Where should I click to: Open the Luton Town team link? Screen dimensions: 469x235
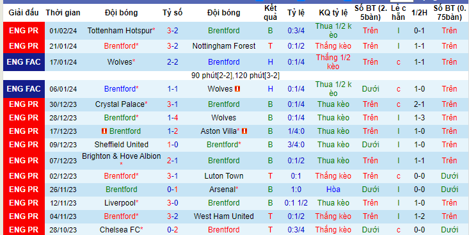[224, 176]
